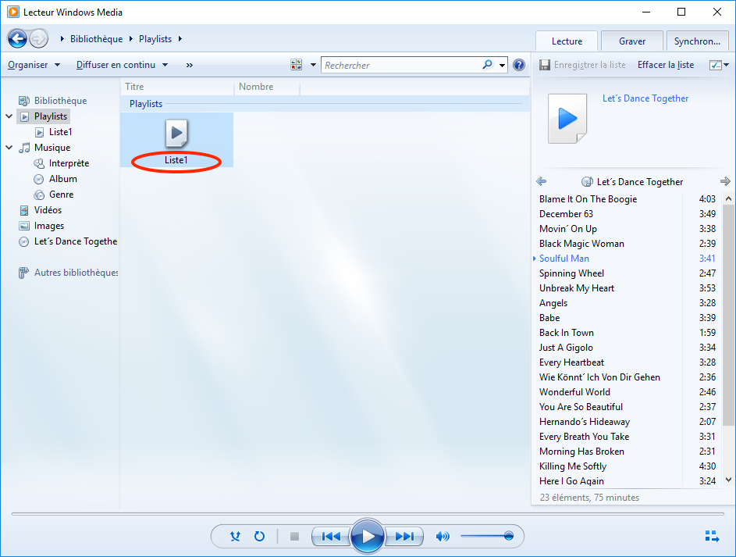736x557 pixels.
Task: Expand the breadcrumb arrow before Bibliothèque
Action: pos(62,39)
